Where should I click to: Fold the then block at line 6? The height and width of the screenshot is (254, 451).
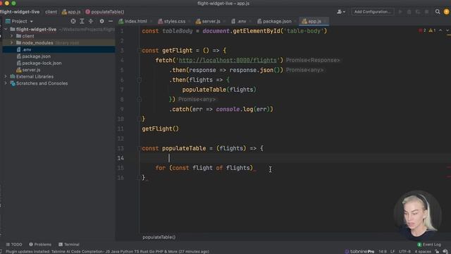point(140,80)
